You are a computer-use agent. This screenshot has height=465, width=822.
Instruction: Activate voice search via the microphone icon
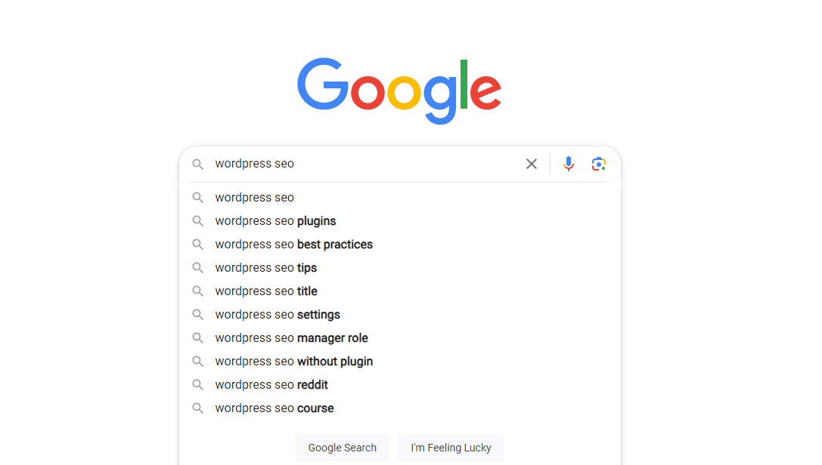568,164
